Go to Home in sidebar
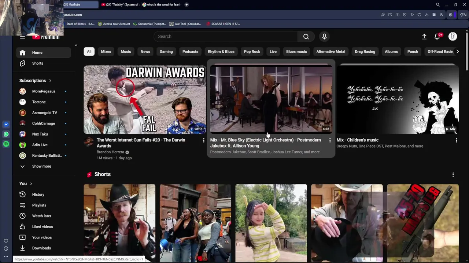The image size is (469, 263). point(44,53)
